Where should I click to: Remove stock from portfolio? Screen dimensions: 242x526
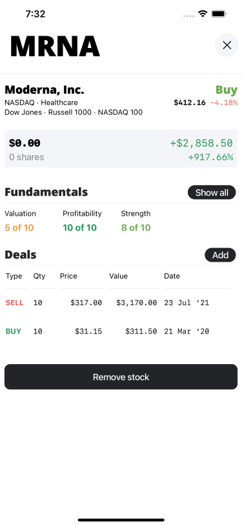point(121,377)
